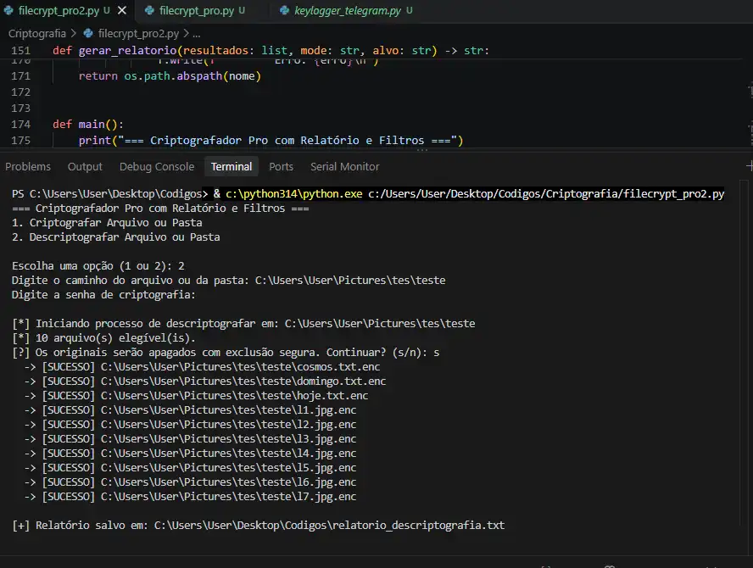
Task: Expand the breadcrumb ellipsis symbol list
Action: (197, 34)
